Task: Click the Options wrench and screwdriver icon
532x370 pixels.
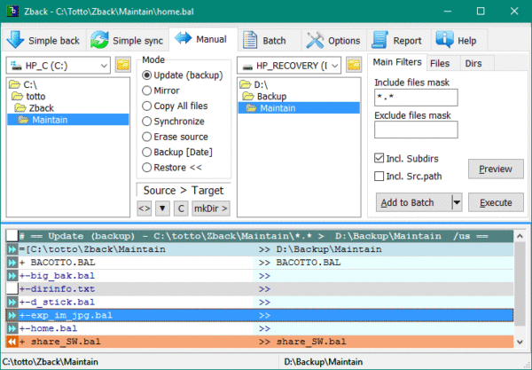Action: (315, 40)
